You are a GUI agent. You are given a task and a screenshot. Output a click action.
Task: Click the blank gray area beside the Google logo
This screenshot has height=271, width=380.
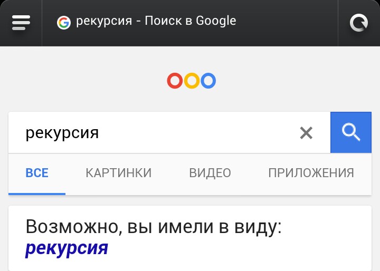(x=291, y=80)
